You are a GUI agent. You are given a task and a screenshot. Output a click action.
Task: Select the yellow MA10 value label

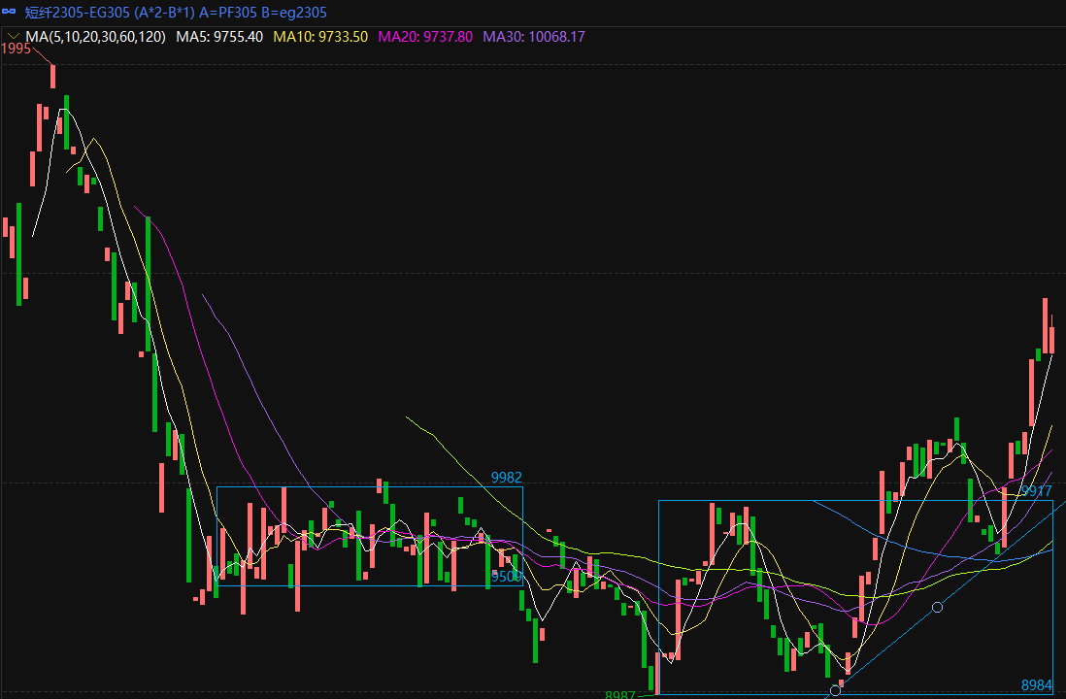(320, 37)
